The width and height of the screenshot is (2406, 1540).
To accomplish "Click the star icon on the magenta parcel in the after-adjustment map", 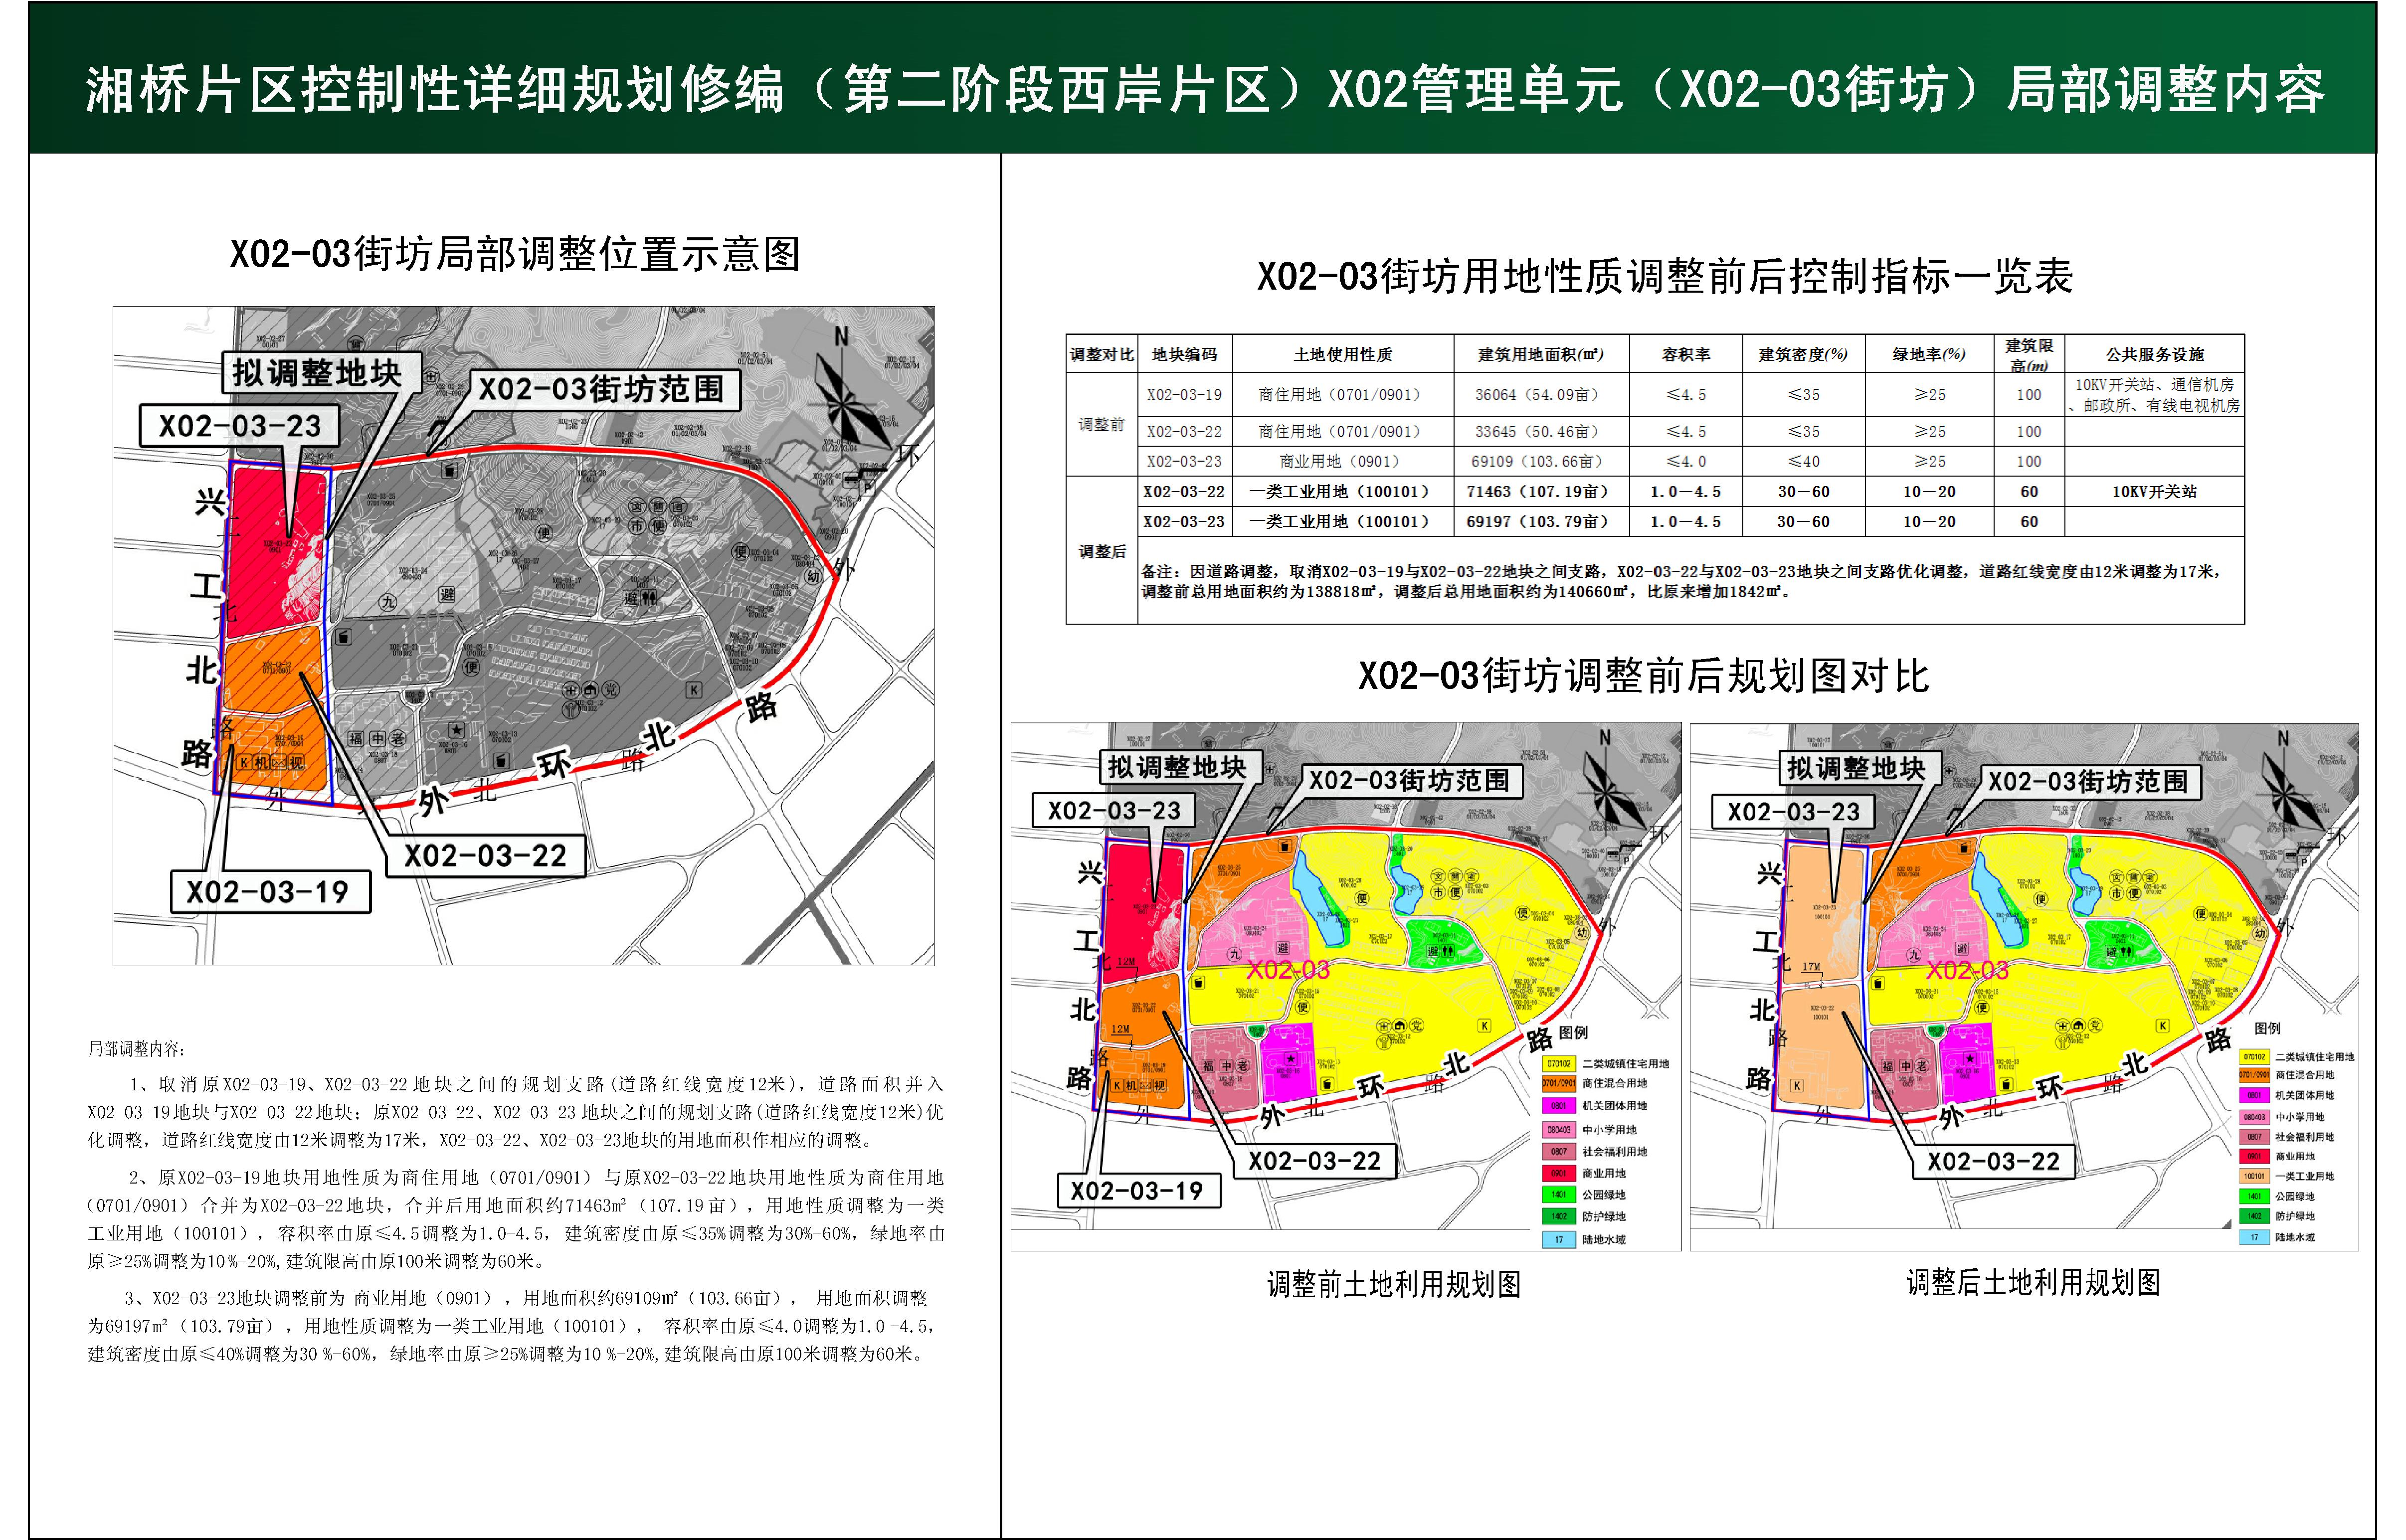I will [1970, 1059].
